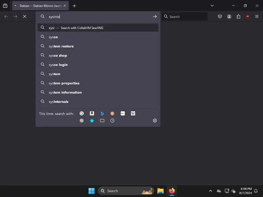Click in the address bar text 'sysinte'
The height and width of the screenshot is (197, 263).
[54, 17]
